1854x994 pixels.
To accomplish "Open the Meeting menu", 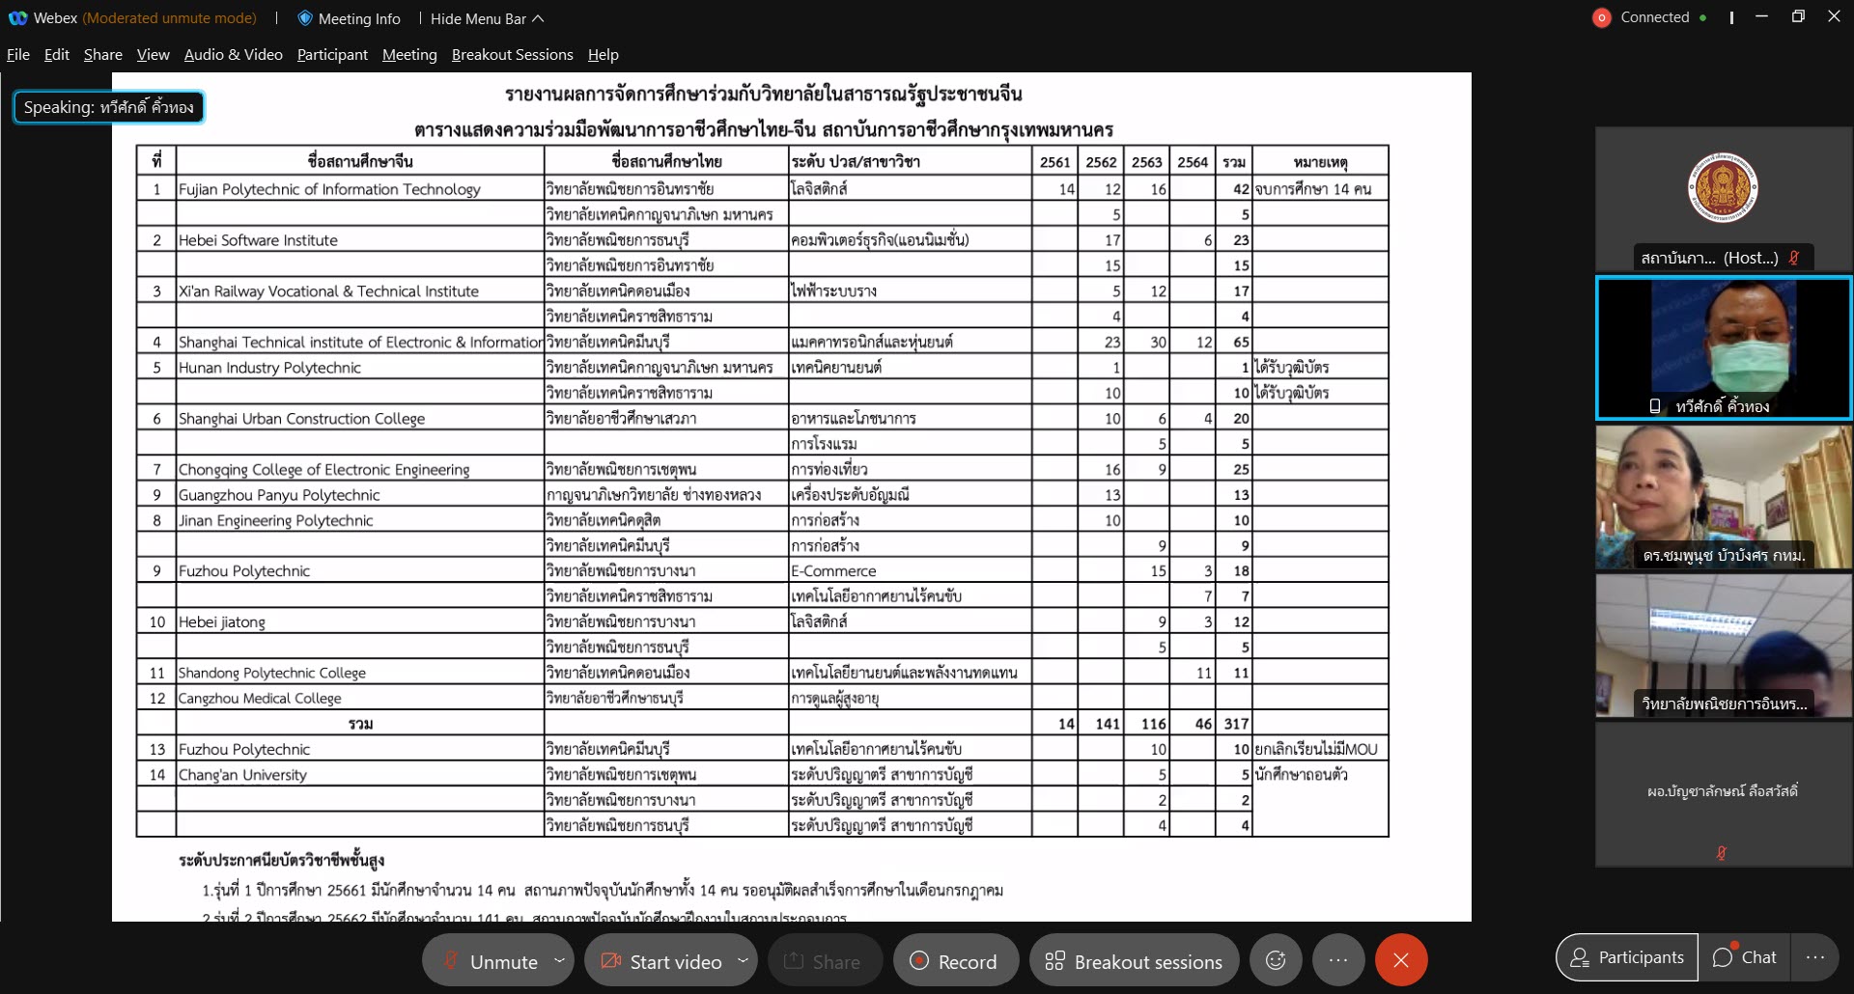I will click(409, 55).
